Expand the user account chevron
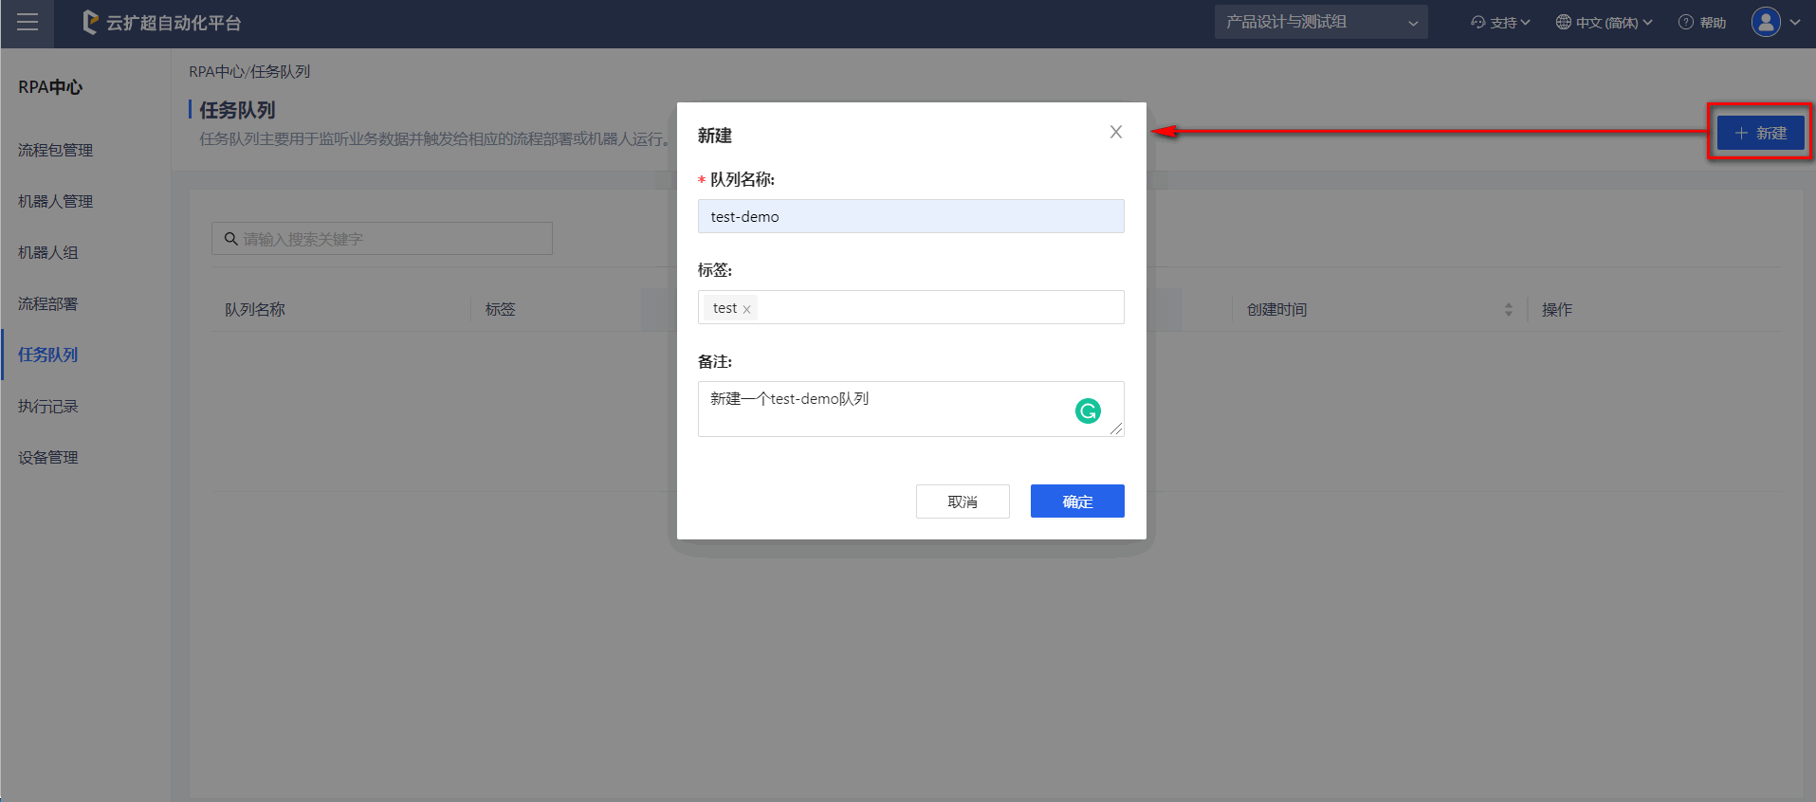This screenshot has width=1816, height=802. click(1795, 23)
